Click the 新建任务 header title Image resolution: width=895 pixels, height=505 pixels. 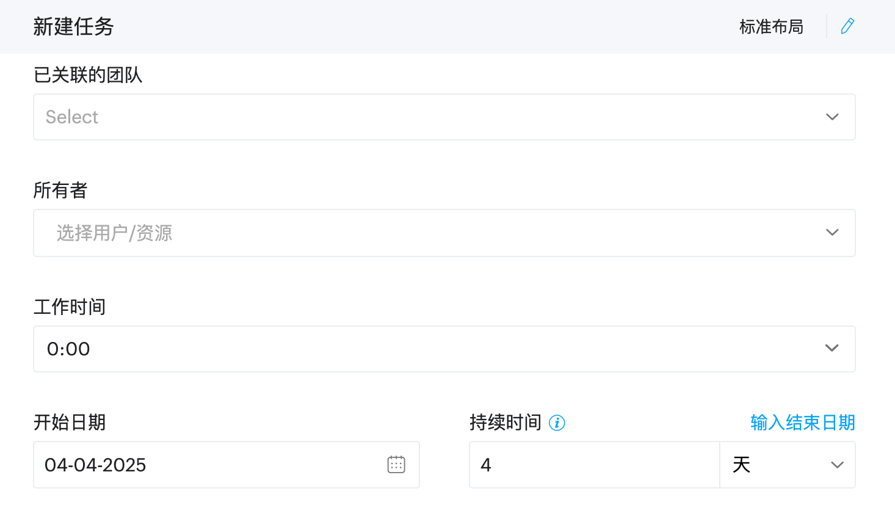point(73,27)
